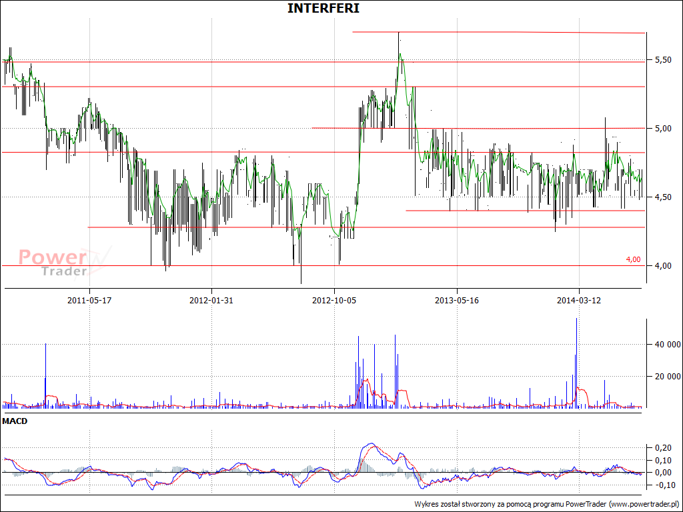Viewport: 683px width, 512px height.
Task: Click the -0,10 MACD axis label
Action: tap(667, 485)
